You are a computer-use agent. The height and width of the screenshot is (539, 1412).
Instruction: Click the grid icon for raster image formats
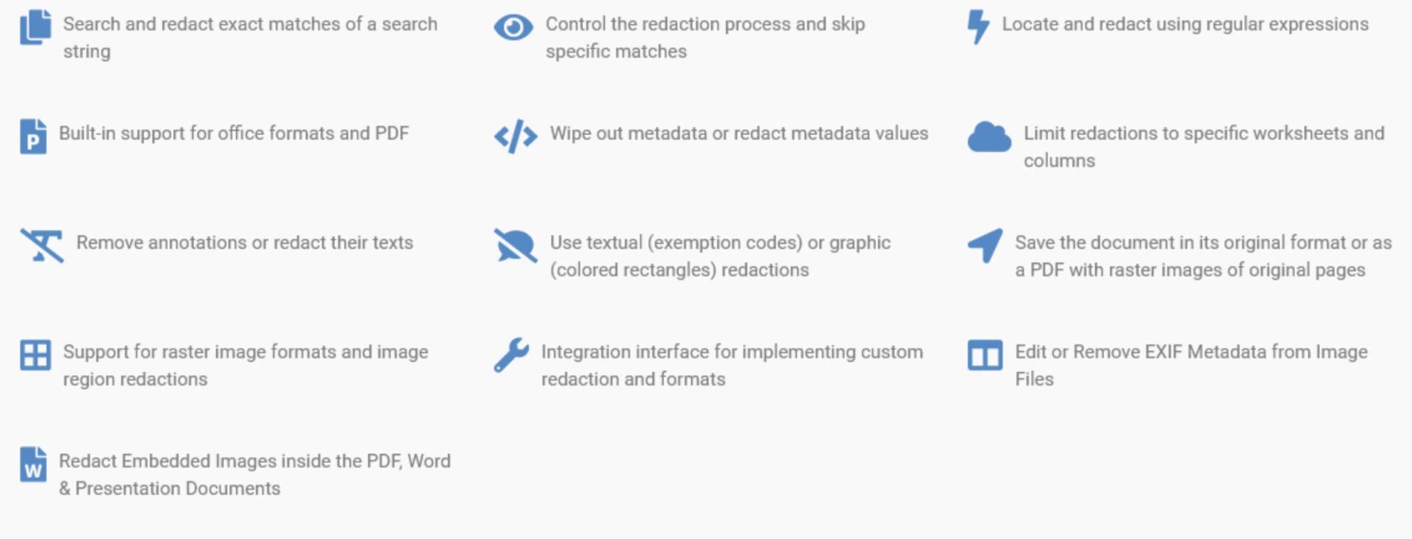pos(35,355)
